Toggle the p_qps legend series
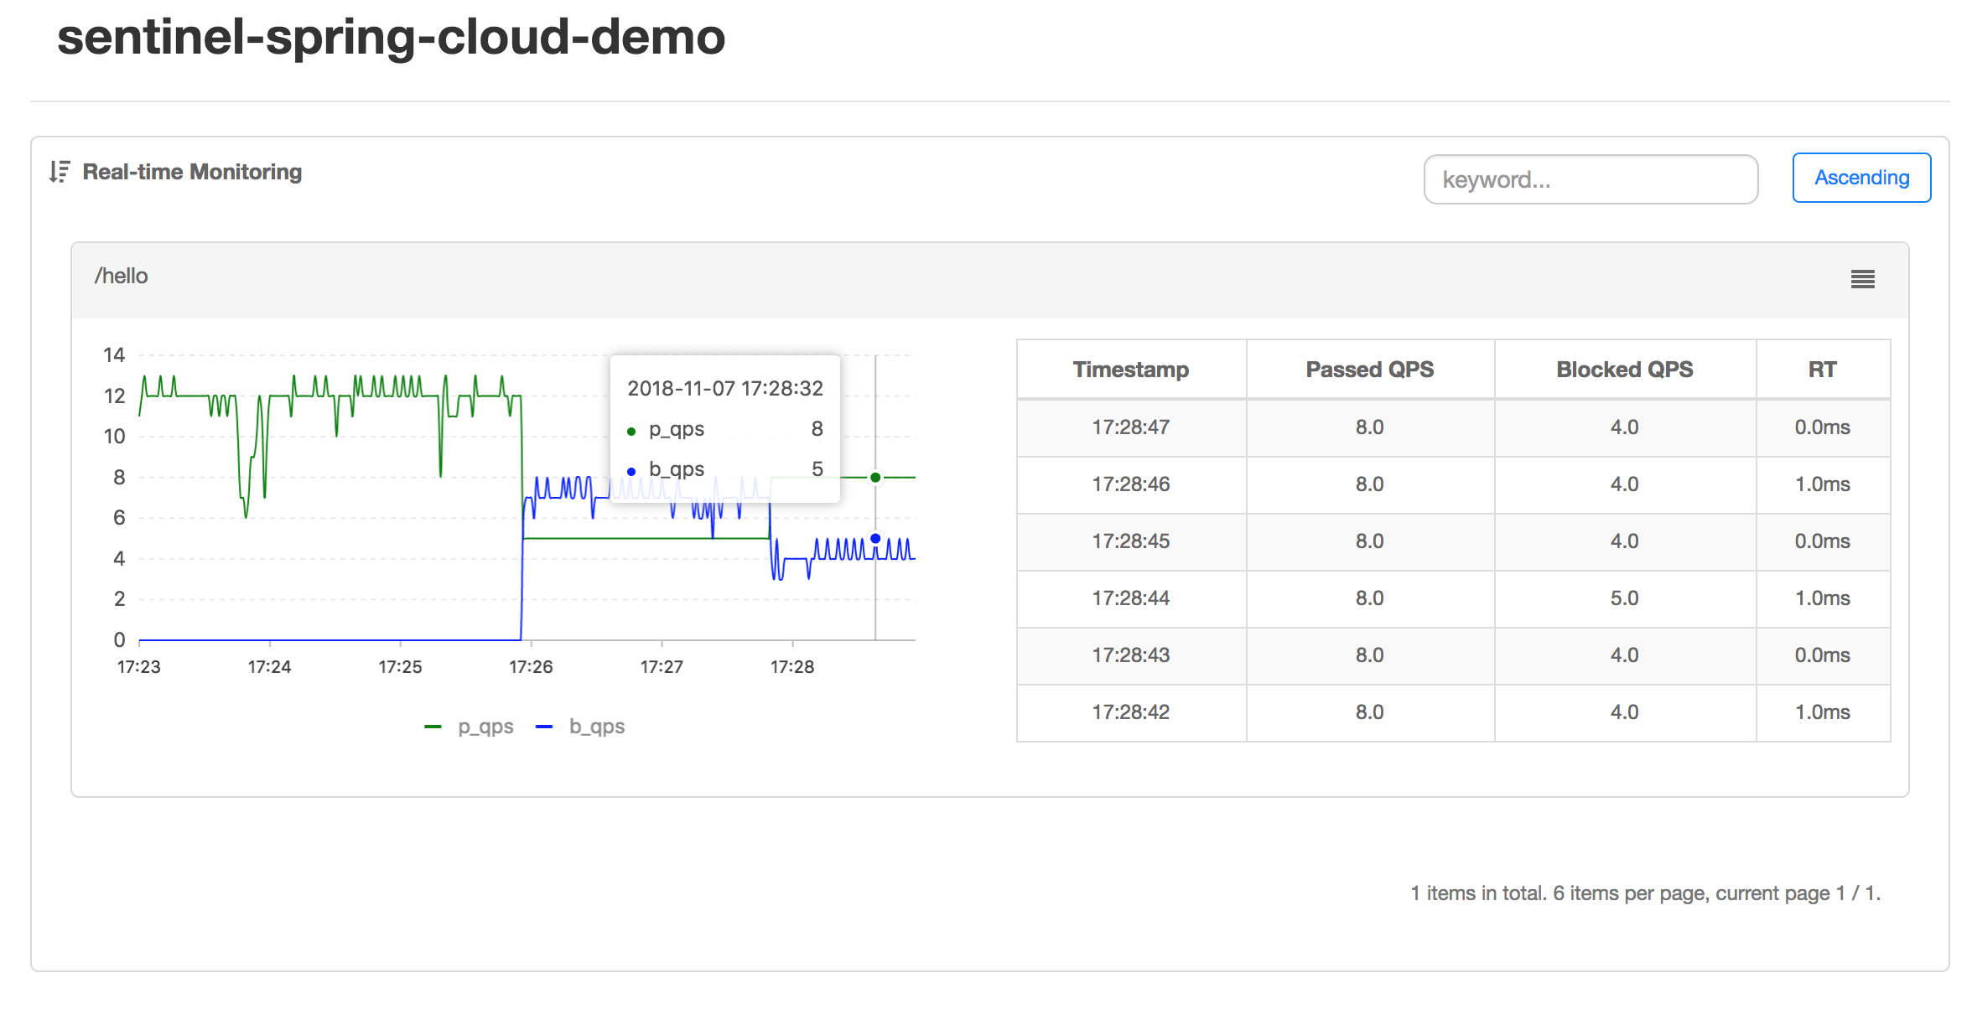 470,727
